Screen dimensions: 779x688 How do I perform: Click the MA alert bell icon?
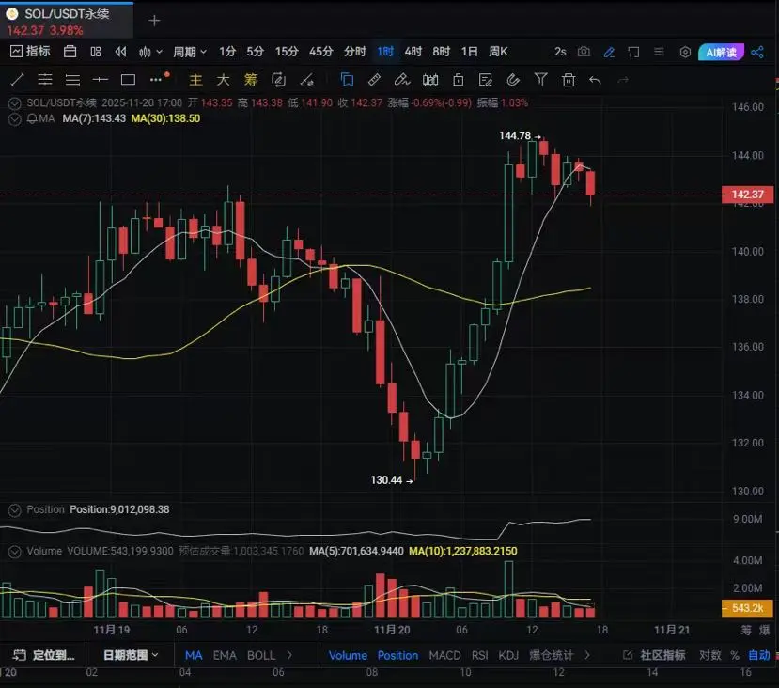(32, 118)
